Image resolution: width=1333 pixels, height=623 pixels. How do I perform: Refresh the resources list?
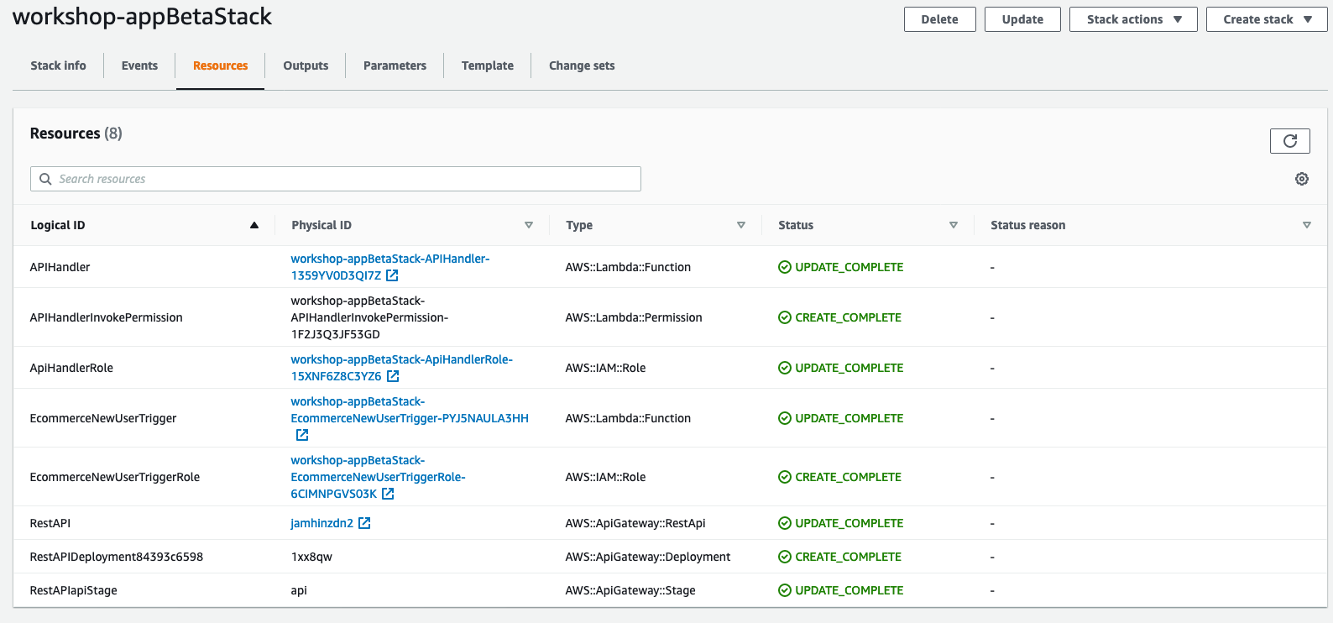coord(1289,141)
